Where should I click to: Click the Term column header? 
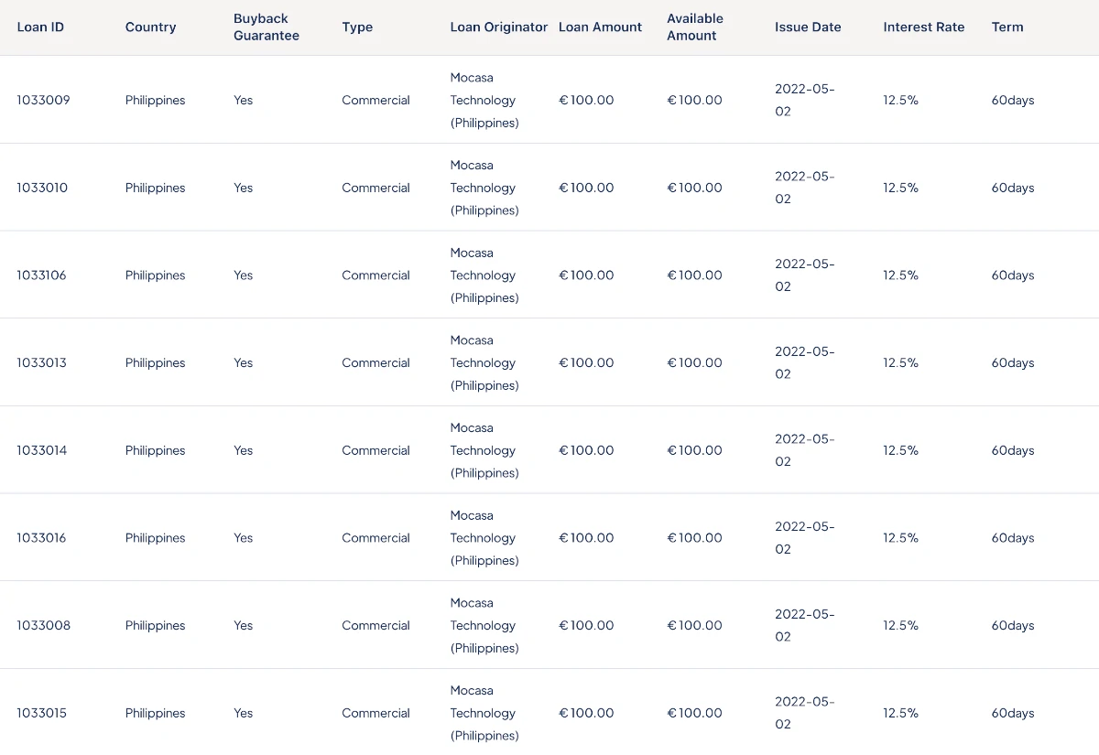1007,27
